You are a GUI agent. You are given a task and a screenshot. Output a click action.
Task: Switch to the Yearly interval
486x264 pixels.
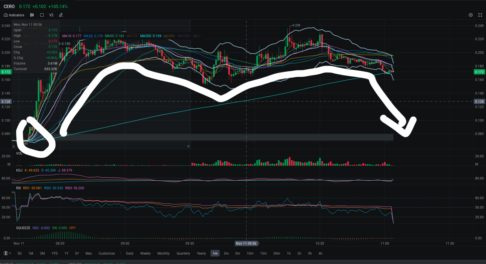[x=201, y=253]
